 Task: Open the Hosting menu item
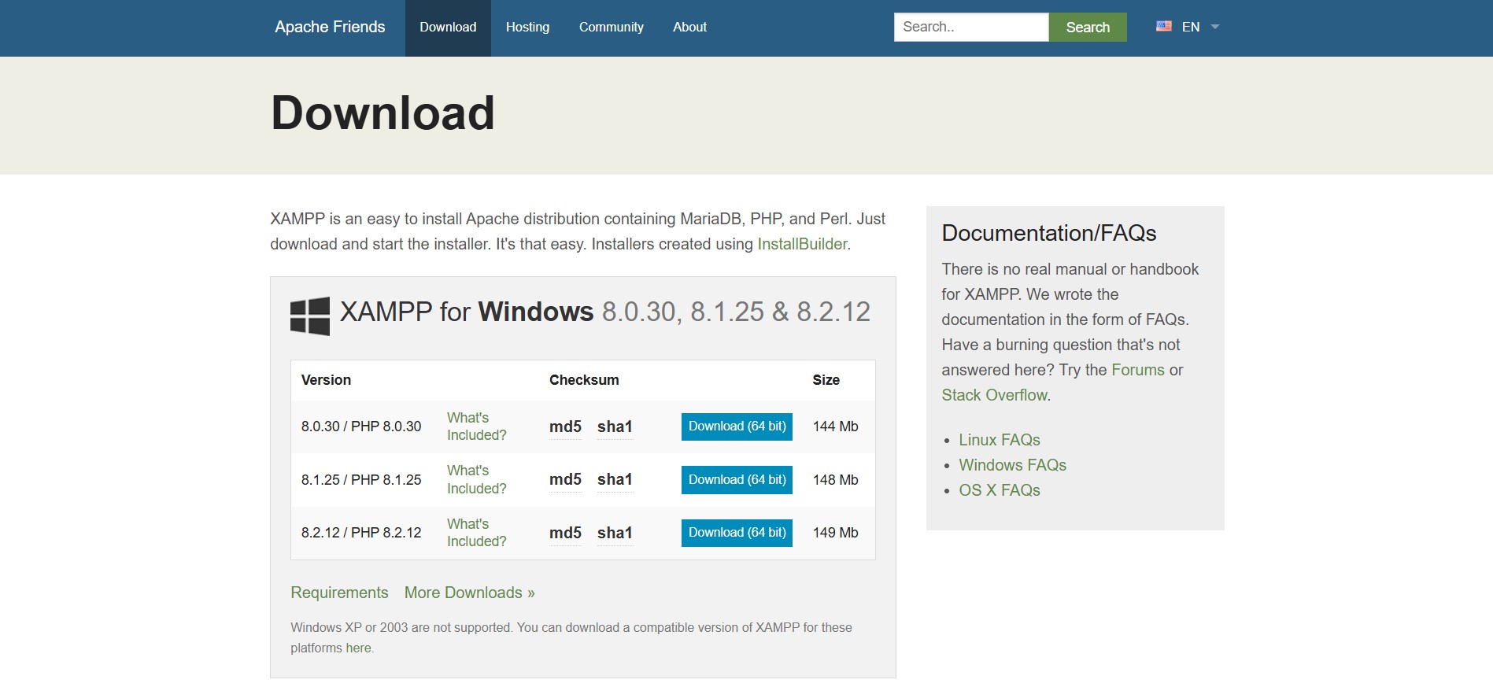[x=527, y=28]
